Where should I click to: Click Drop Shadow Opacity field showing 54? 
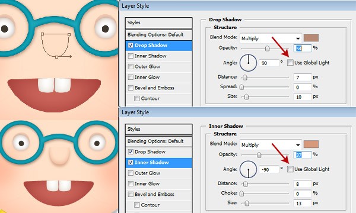[303, 48]
